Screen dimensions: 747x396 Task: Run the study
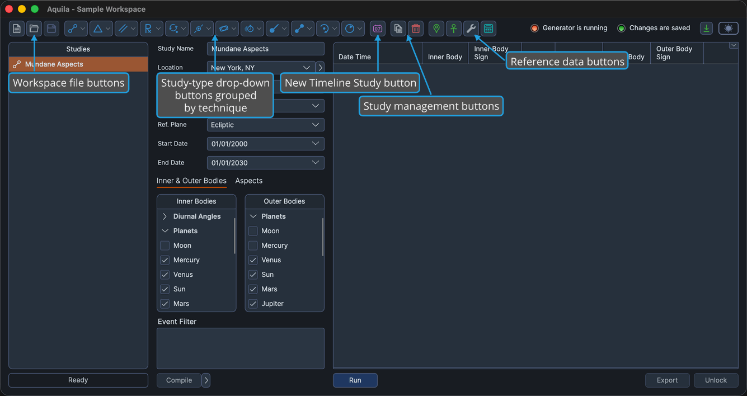pyautogui.click(x=355, y=380)
